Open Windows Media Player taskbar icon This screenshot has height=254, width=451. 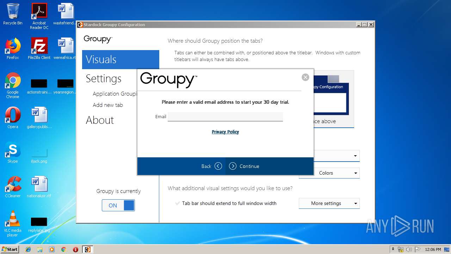[52, 249]
